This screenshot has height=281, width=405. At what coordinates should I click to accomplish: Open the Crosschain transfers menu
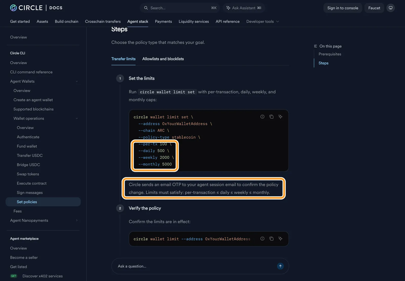tap(103, 21)
